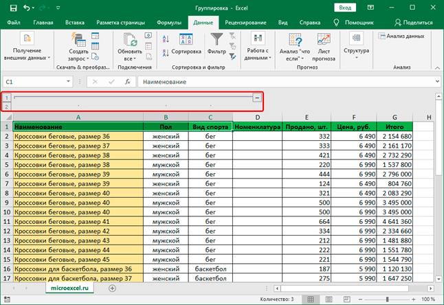Select column D header
The height and width of the screenshot is (305, 444).
click(257, 117)
